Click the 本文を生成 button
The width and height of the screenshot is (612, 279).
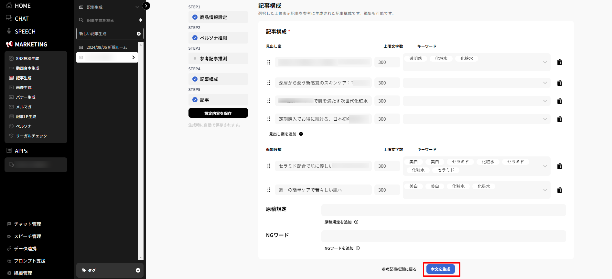coord(440,269)
